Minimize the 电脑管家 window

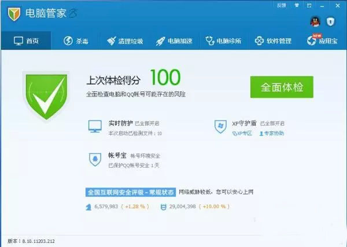tap(322, 6)
